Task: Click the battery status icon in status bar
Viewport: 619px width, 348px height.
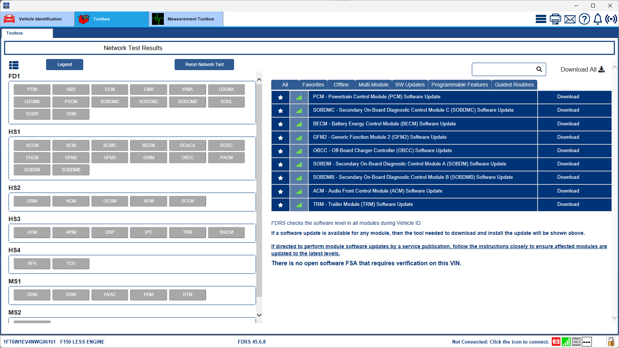Action: [576, 342]
